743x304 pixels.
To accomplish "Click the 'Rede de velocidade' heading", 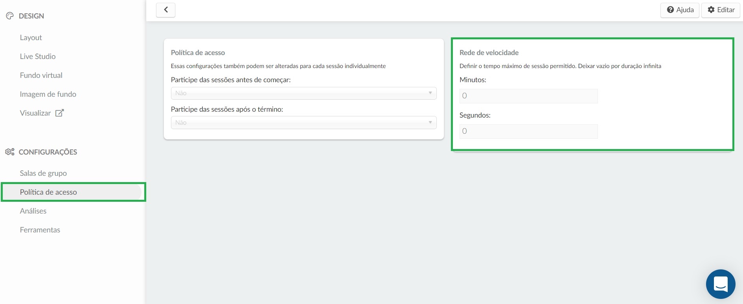I will (489, 53).
